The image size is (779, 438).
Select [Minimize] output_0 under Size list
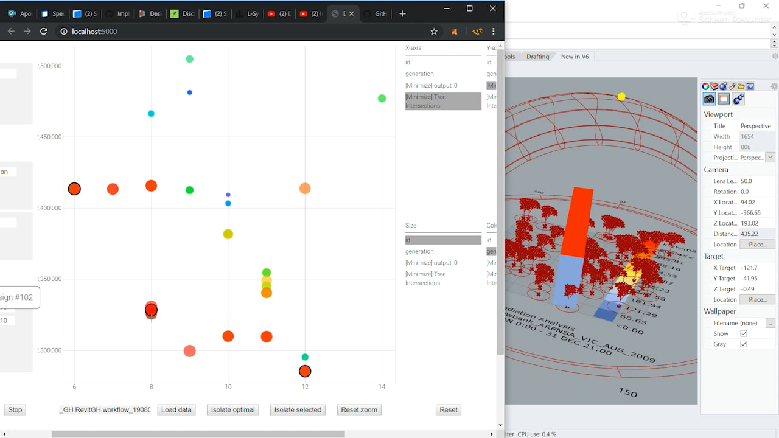[x=443, y=263]
